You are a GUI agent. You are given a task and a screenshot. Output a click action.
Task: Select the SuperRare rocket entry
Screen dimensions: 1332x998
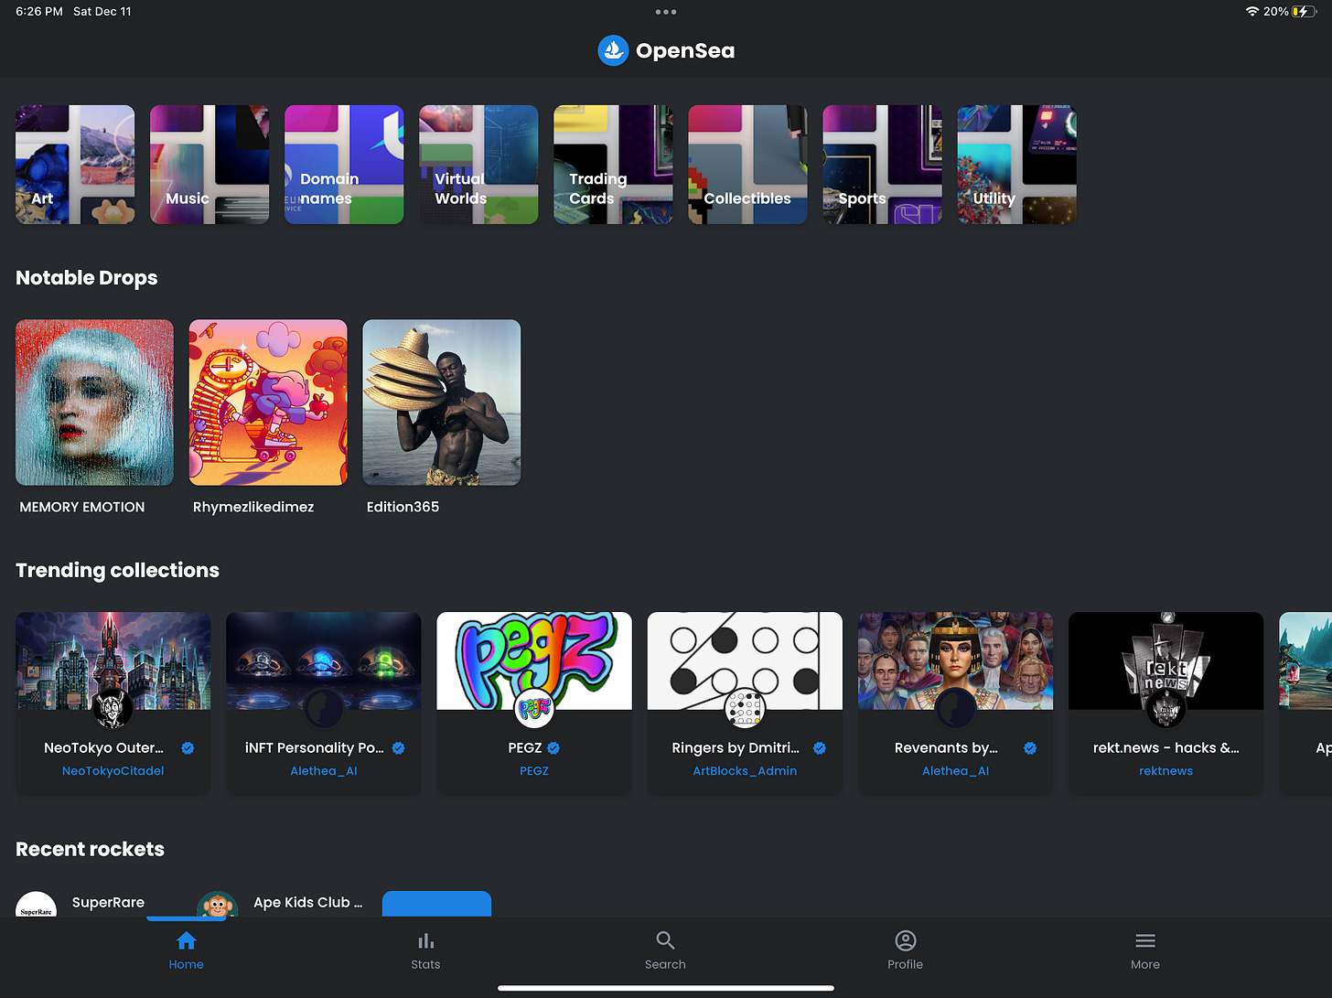coord(81,904)
